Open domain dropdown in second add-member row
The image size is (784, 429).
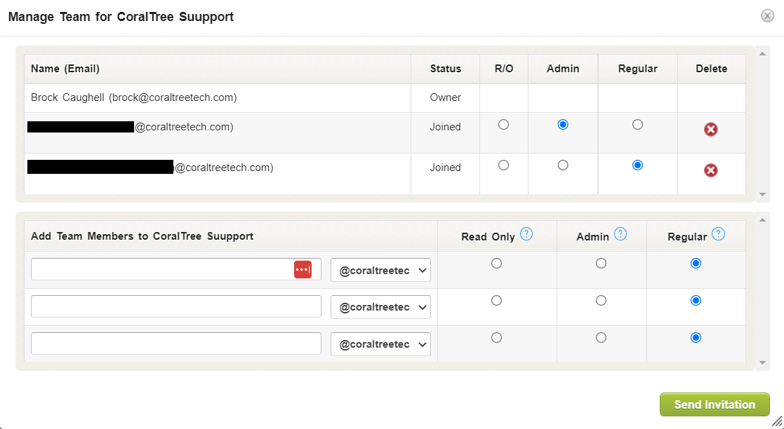(x=380, y=307)
